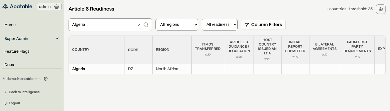Open the All regions dropdown
390x111 pixels.
177,25
